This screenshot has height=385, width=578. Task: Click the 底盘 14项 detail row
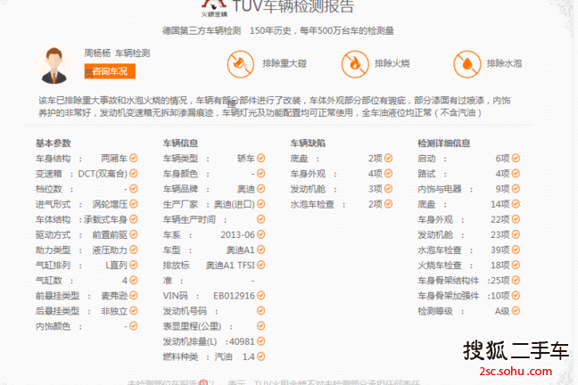(468, 204)
